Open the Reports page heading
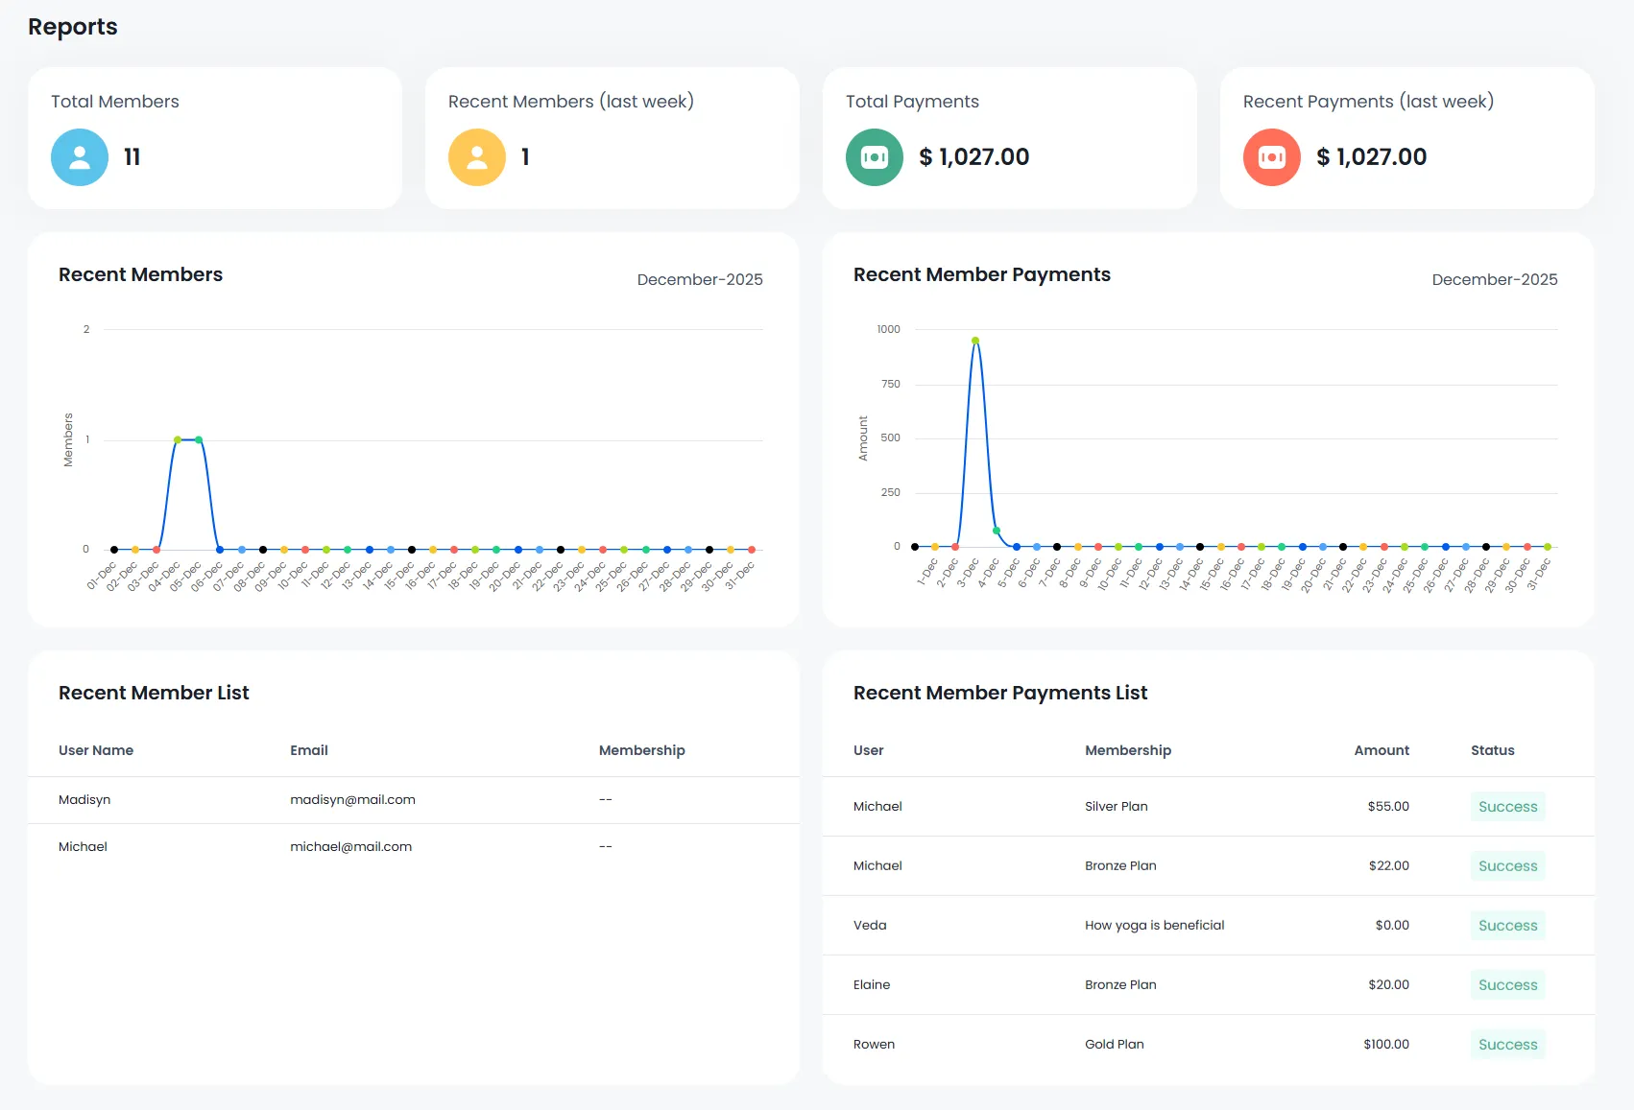Image resolution: width=1634 pixels, height=1110 pixels. coord(72,26)
